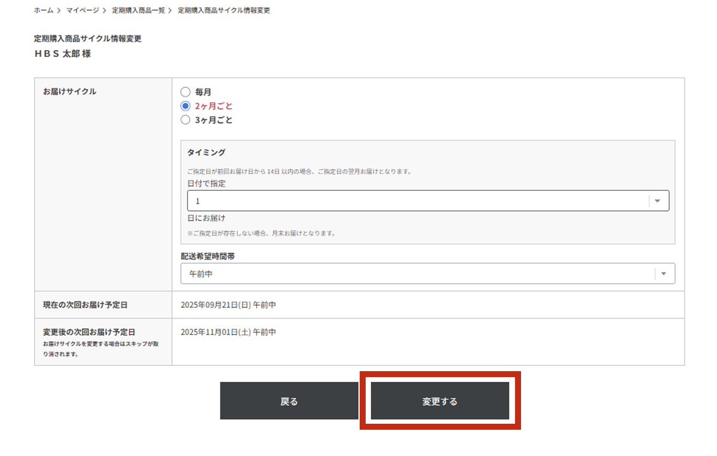Click the 定期購入商品サイクル情報変更 breadcrumb item
This screenshot has height=456, width=717.
223,11
